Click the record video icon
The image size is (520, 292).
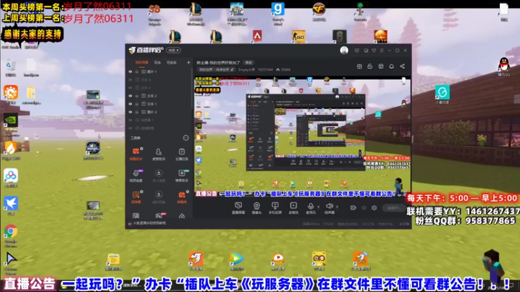click(353, 208)
